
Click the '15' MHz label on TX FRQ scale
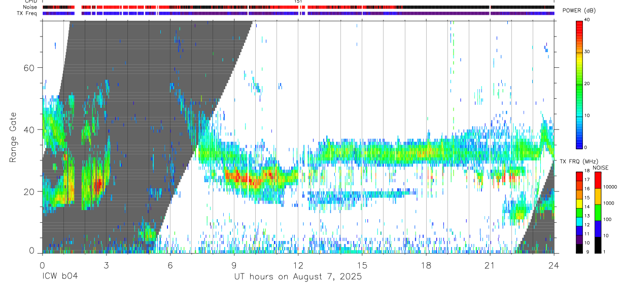(x=587, y=198)
